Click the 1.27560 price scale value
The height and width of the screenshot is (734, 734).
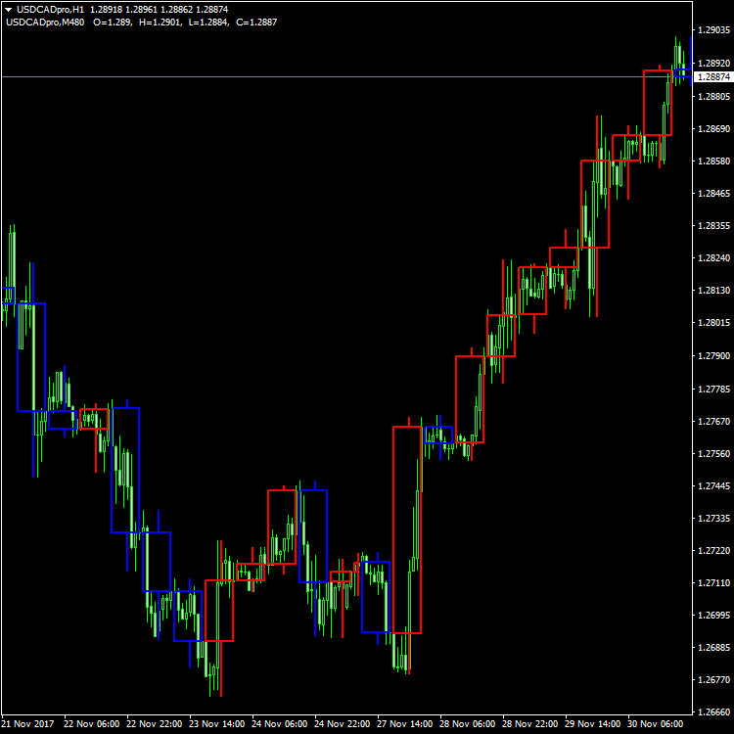pos(713,453)
